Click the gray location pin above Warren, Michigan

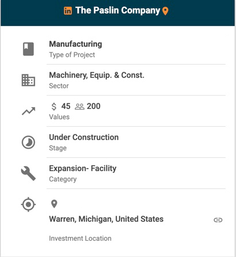[x=54, y=204]
